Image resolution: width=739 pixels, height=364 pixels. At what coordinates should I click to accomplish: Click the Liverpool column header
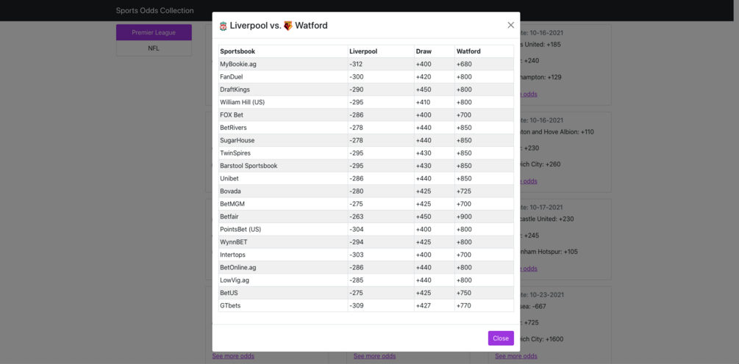(x=363, y=51)
